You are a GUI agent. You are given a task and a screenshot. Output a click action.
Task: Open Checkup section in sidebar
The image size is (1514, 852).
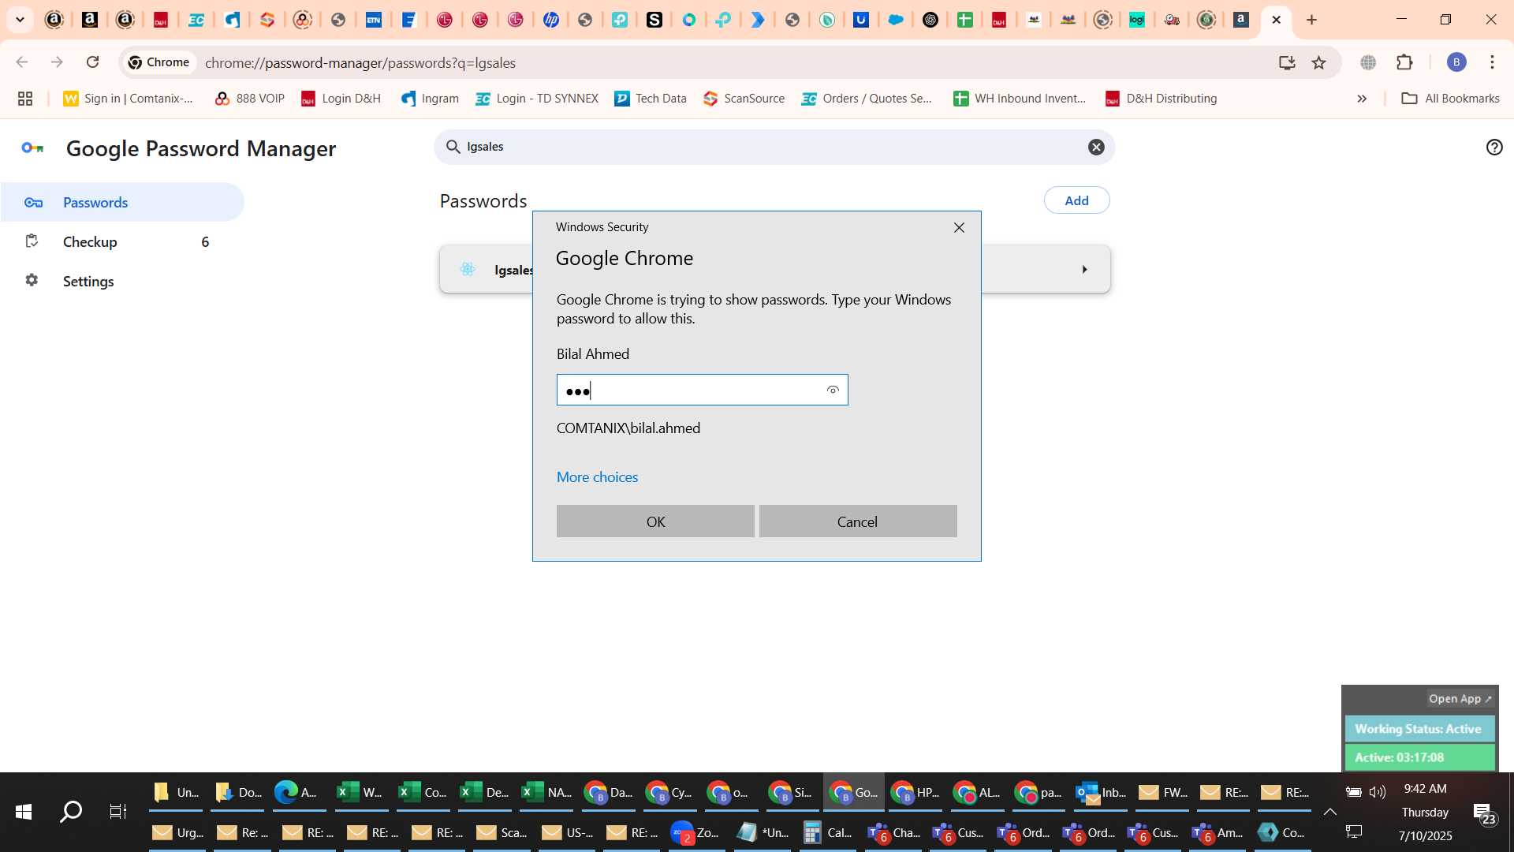(x=121, y=241)
